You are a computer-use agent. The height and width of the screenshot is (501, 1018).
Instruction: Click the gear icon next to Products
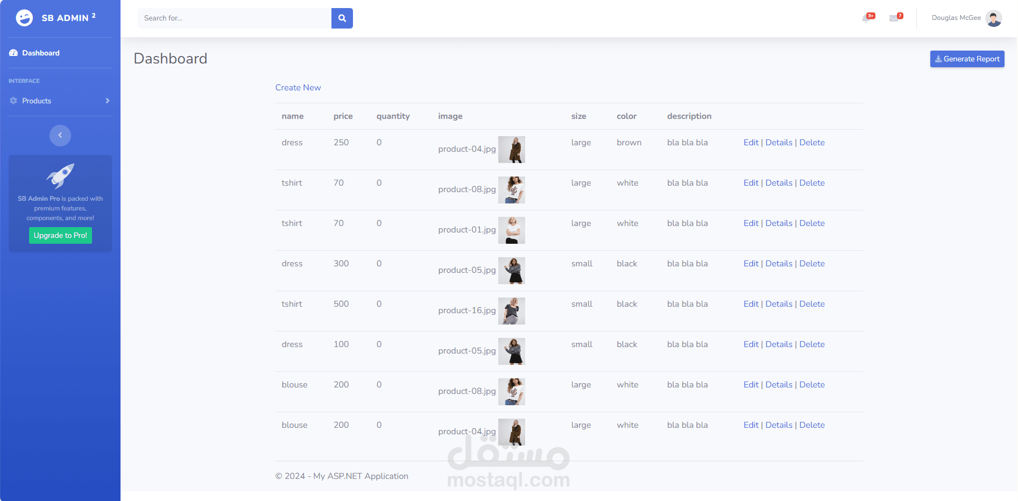13,101
